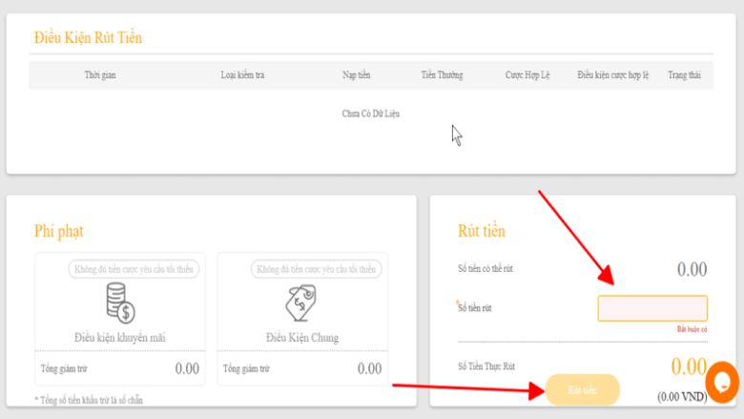This screenshot has width=744, height=419.
Task: Click the orange live chat bubble icon
Action: coord(722,382)
